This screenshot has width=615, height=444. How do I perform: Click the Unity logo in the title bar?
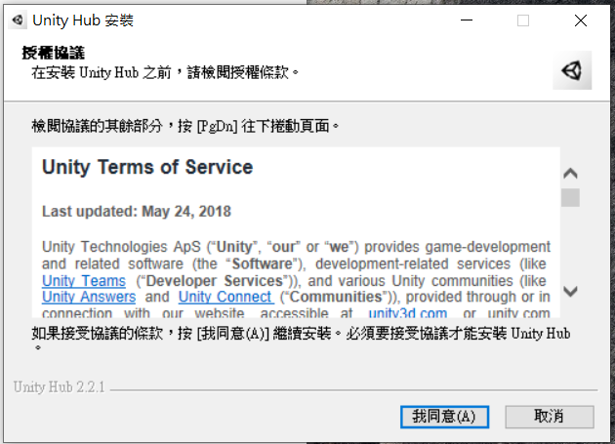tap(18, 20)
